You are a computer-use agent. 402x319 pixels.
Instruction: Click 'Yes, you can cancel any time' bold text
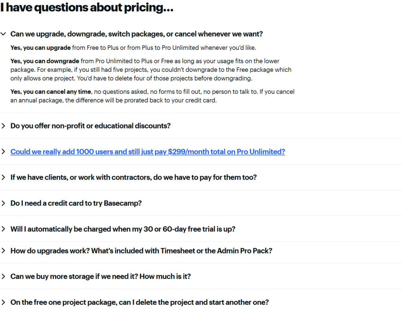pyautogui.click(x=49, y=92)
